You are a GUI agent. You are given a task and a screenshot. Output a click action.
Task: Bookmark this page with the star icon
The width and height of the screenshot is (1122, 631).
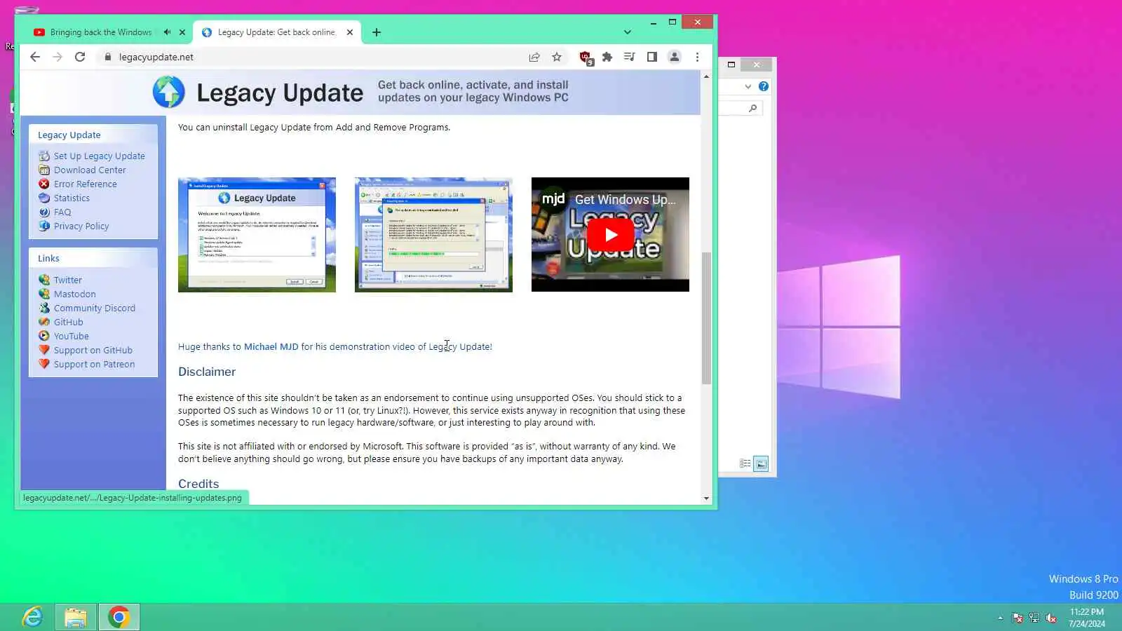click(x=557, y=57)
